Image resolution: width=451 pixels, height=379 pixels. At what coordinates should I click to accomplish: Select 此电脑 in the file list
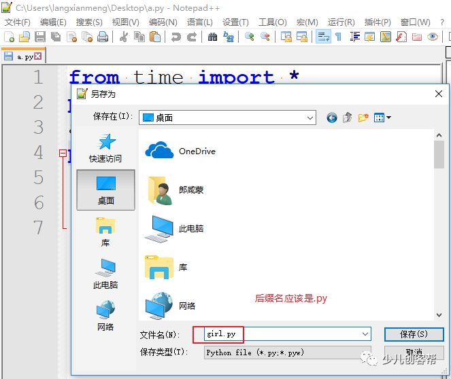click(x=175, y=229)
